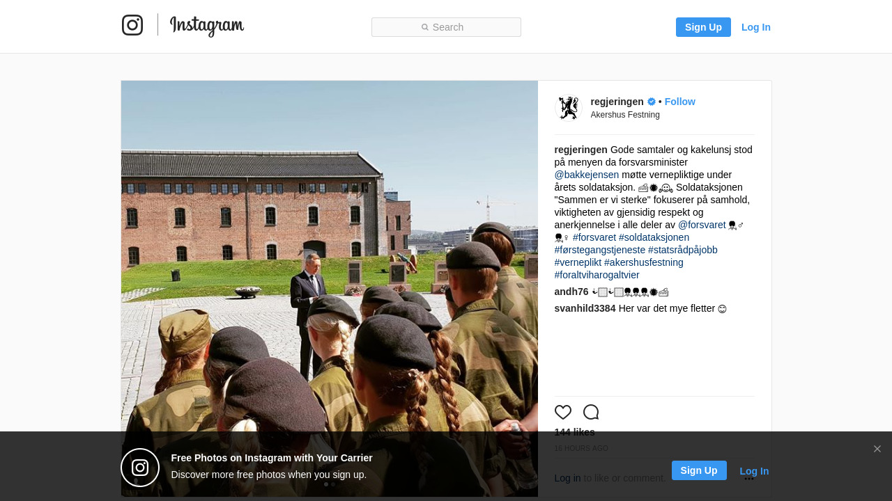
Task: Click the Search input field
Action: 446,27
